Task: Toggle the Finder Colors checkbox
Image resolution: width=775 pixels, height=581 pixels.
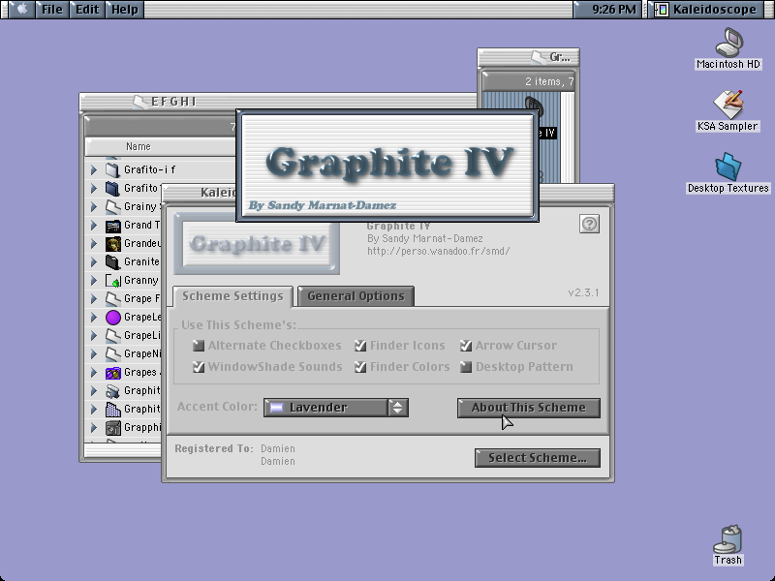Action: 360,367
